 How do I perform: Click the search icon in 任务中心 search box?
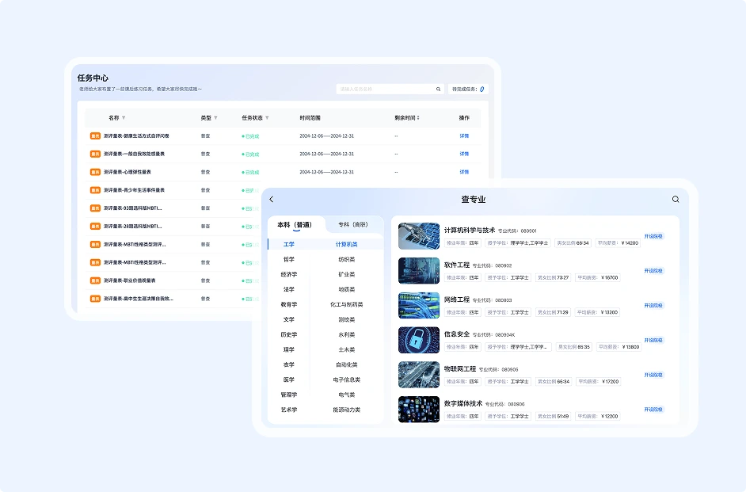coord(439,90)
